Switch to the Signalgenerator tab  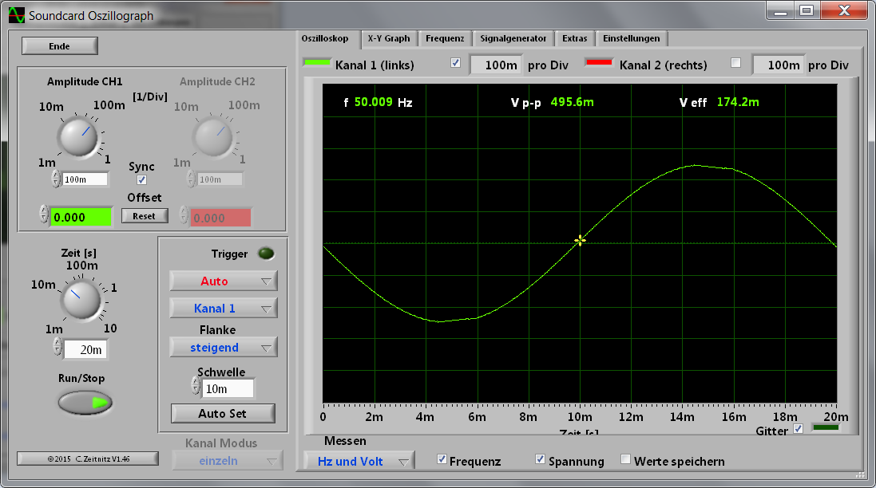513,38
